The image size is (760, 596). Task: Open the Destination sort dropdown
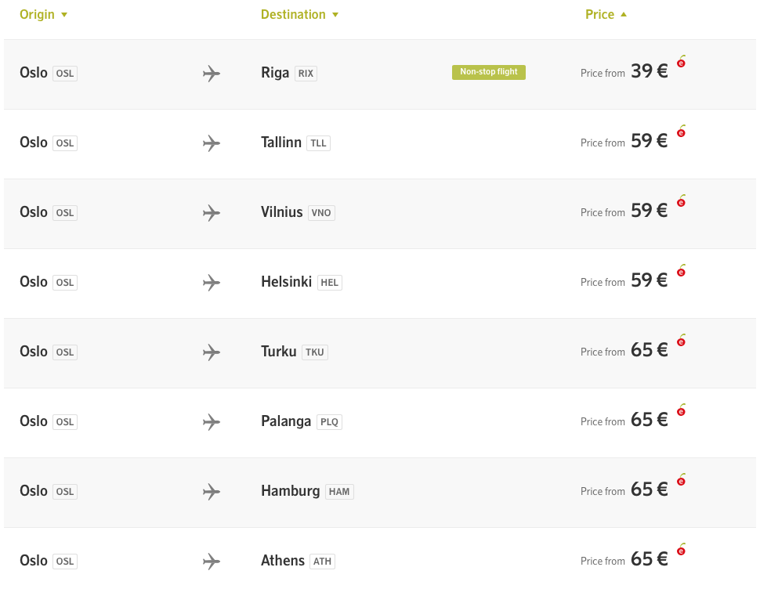tap(299, 15)
